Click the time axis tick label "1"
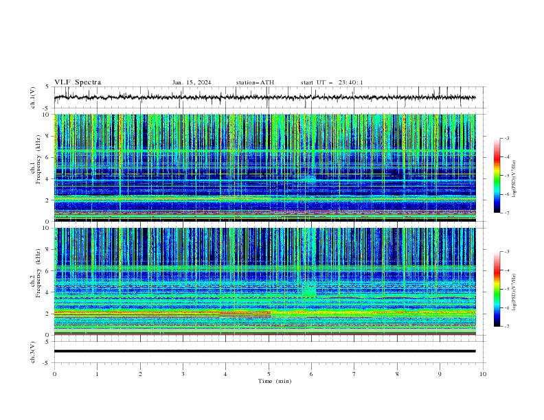The width and height of the screenshot is (544, 420). 97,374
